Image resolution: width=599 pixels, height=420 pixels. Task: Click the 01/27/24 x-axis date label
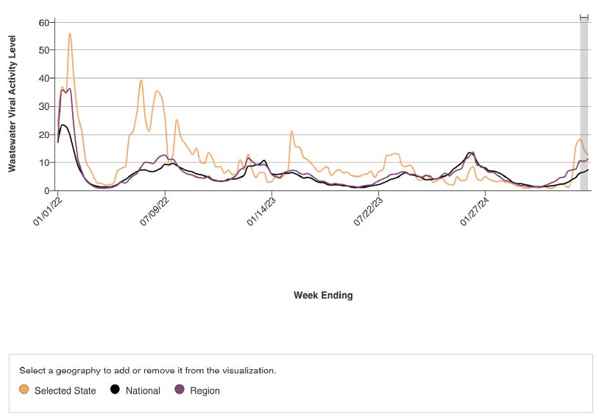click(x=473, y=209)
